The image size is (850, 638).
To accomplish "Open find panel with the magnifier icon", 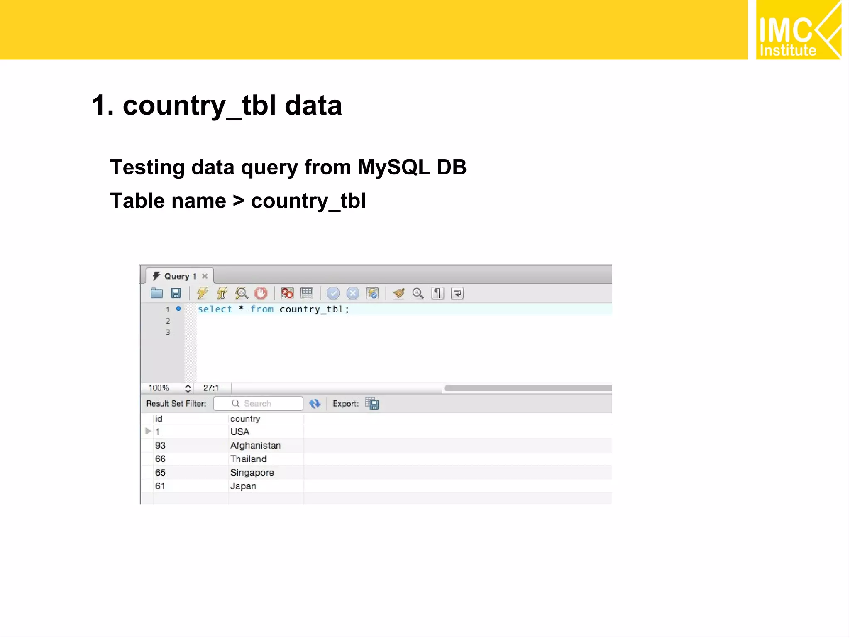I will click(418, 293).
